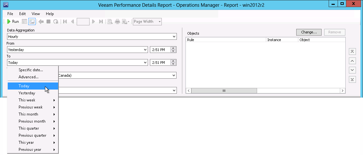Open the bottom partially hidden combo box arrow
Viewport: 363px width, 155px height.
click(x=174, y=90)
